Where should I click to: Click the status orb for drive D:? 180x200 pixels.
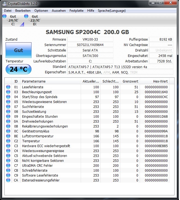[x=26, y=16]
